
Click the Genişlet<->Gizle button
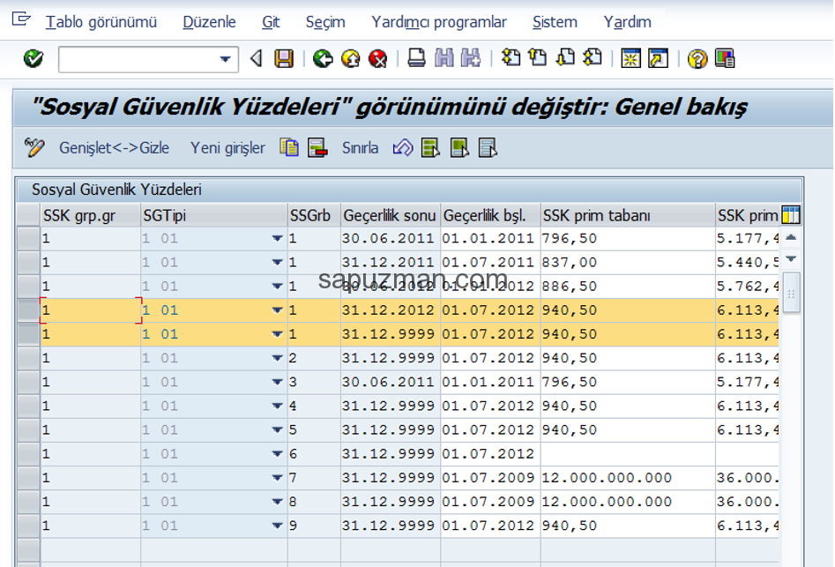coord(114,147)
